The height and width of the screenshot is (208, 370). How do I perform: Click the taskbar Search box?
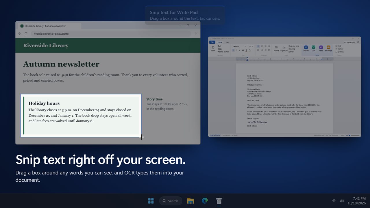click(x=171, y=201)
